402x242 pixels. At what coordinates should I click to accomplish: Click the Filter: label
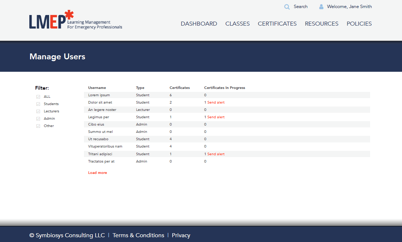pyautogui.click(x=42, y=88)
